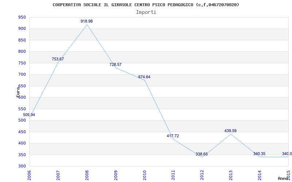This screenshot has width=292, height=182.
Task: Select the 417.72 data point label
Action: coord(173,136)
